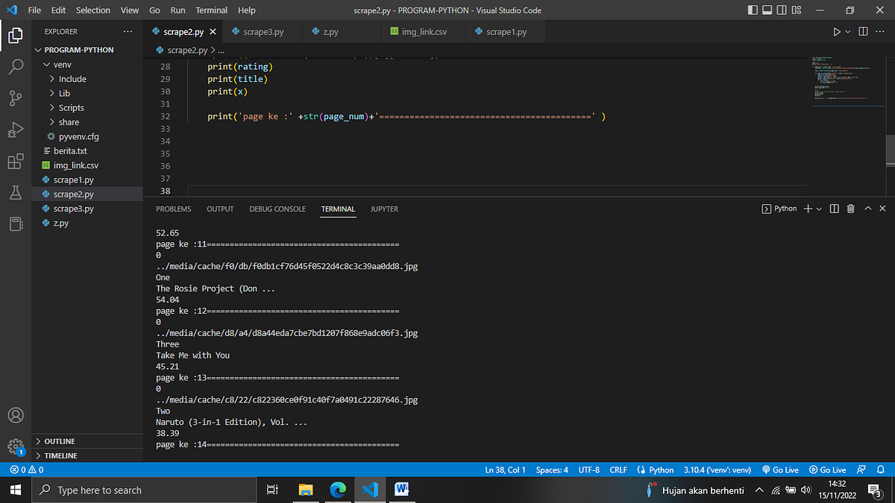Click the Type here to search field
Image resolution: width=895 pixels, height=503 pixels.
click(x=144, y=490)
